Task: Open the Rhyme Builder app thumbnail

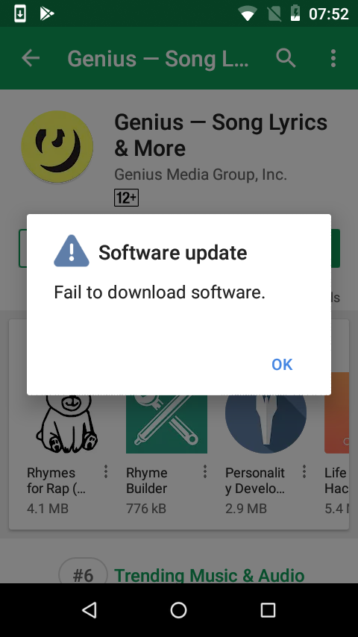Action: [166, 424]
